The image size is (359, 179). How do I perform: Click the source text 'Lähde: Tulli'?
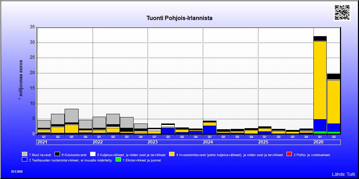[343, 174]
